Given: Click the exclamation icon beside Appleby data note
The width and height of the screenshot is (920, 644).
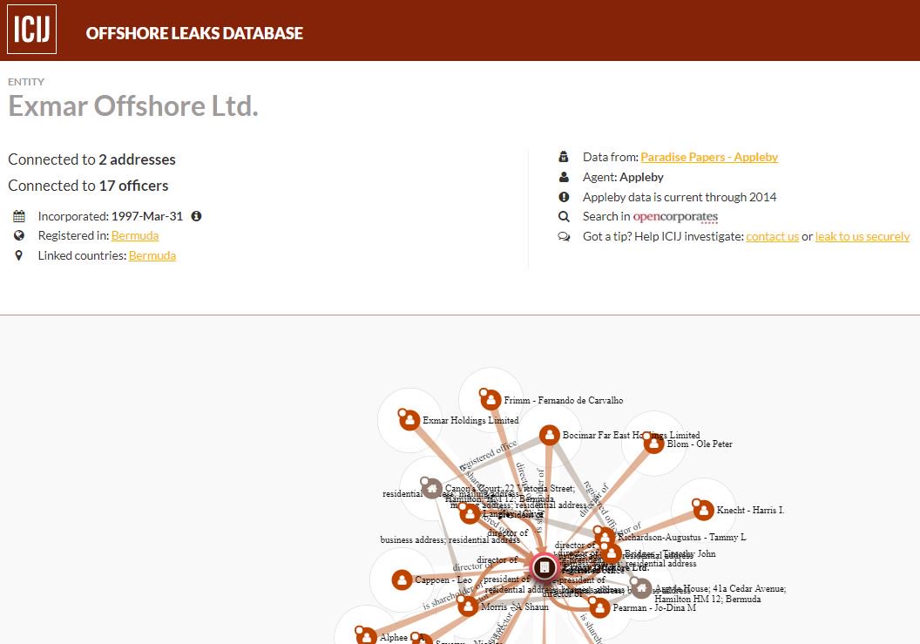Looking at the screenshot, I should [x=564, y=197].
